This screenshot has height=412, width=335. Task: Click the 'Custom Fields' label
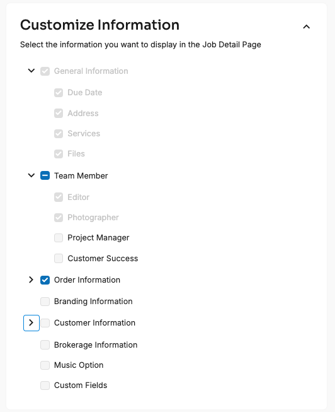pos(81,386)
